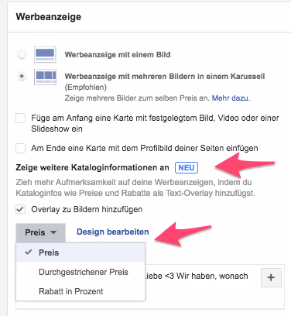Collapse the 'Preis' dropdown button
This screenshot has height=316, width=291.
click(x=40, y=232)
